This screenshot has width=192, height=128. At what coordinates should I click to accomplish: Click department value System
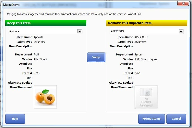pyautogui.click(x=139, y=54)
